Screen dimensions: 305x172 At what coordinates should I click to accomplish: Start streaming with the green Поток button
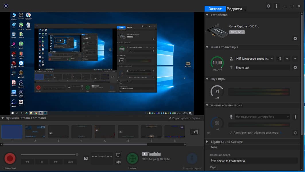tap(132, 159)
